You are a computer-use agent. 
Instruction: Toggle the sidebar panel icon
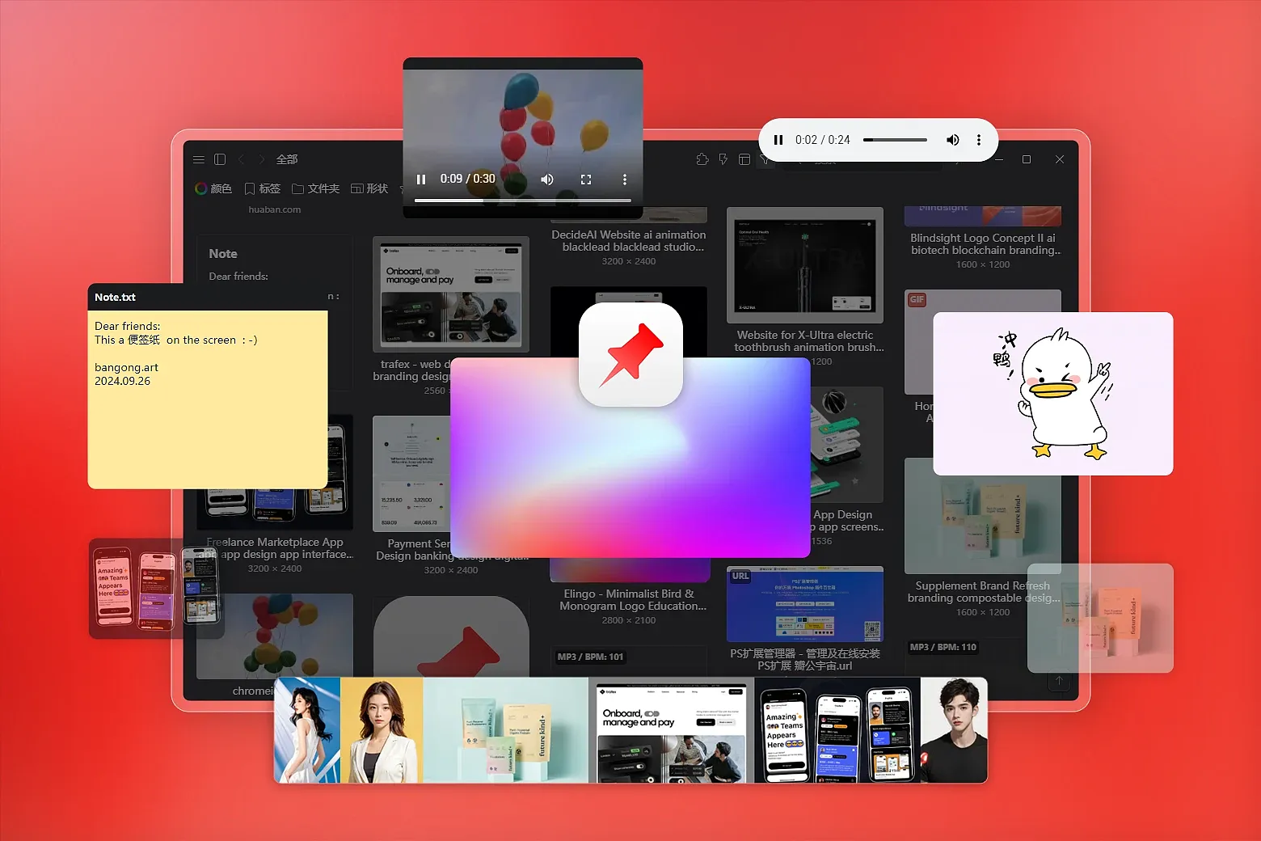point(220,159)
